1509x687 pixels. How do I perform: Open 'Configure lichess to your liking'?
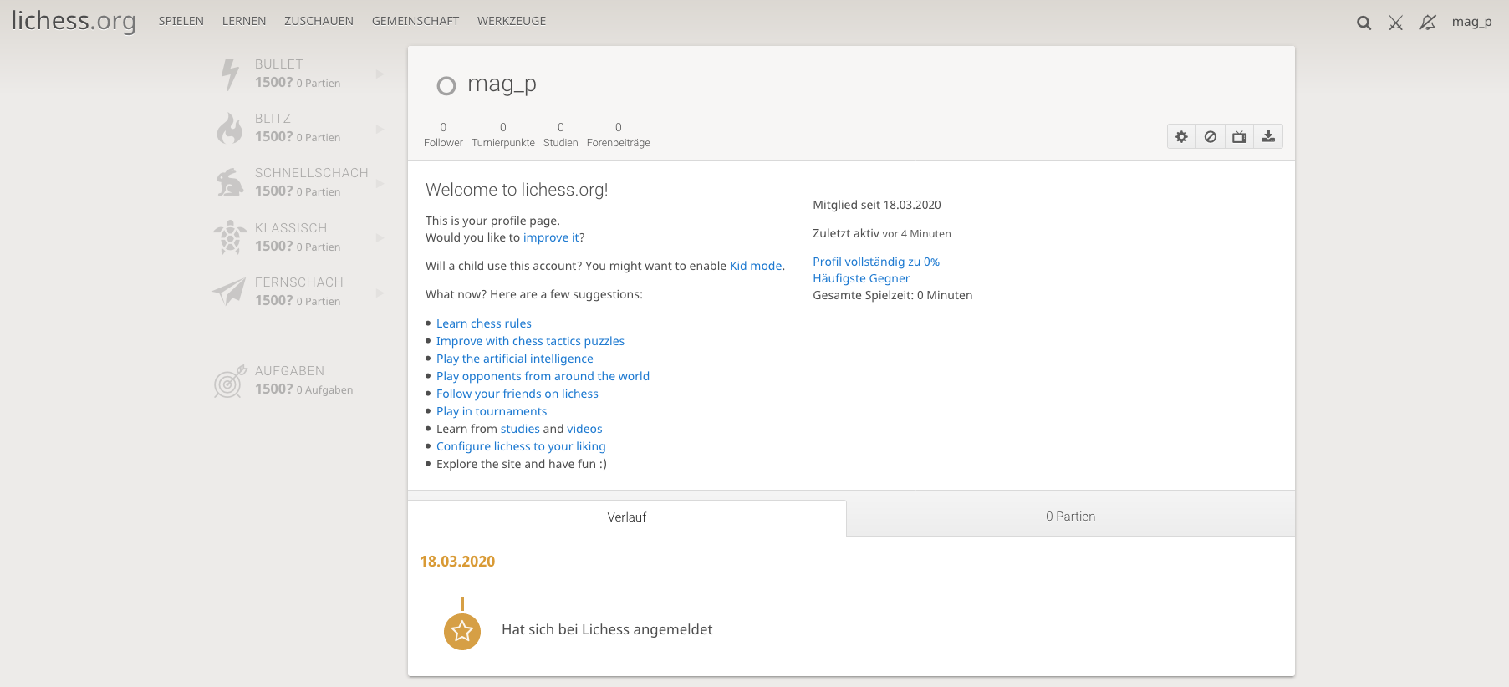[x=521, y=446]
